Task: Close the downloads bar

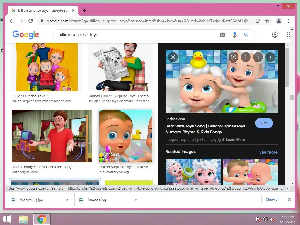Action: pos(289,200)
